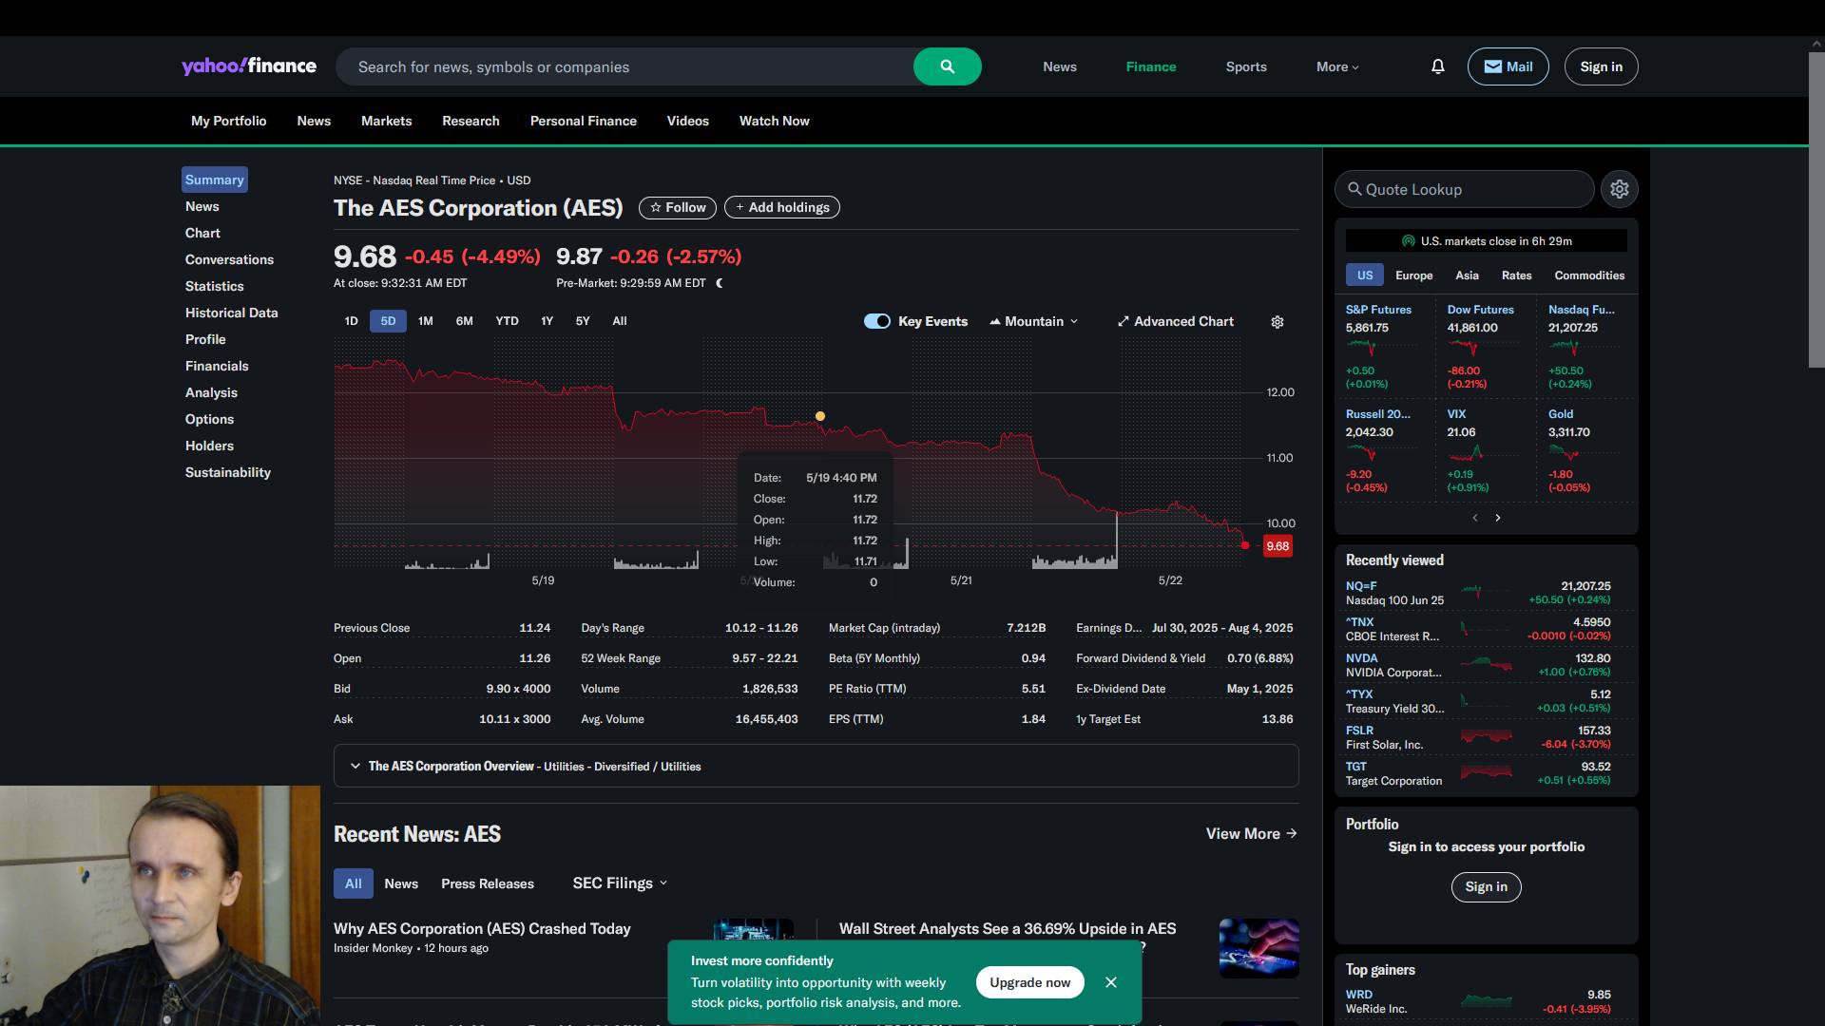Open the SEC Filings dropdown
1825x1026 pixels.
pos(620,883)
